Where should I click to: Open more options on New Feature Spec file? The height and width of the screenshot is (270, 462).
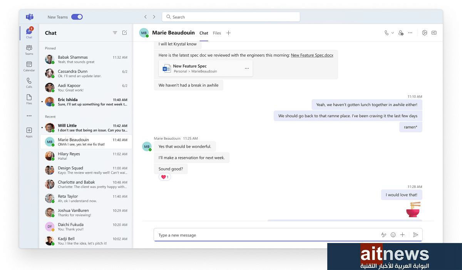247,69
